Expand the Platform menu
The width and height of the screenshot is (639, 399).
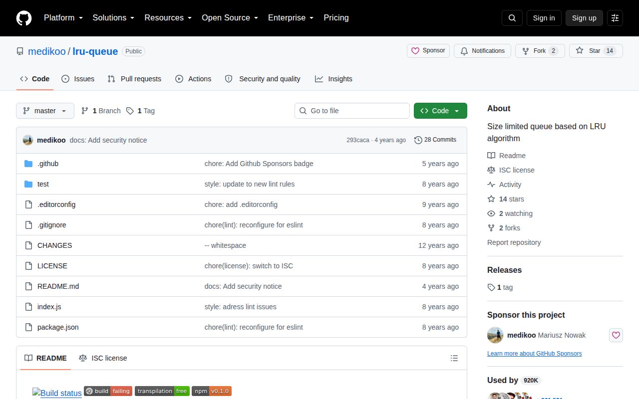point(63,18)
